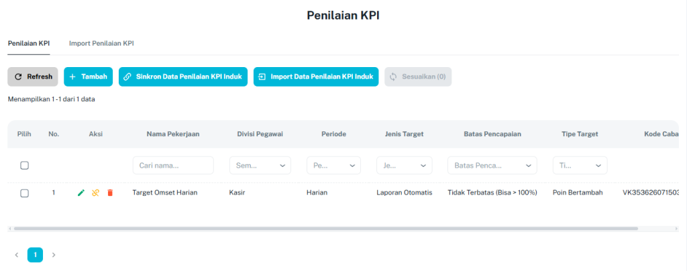Click Sinkron Data Penilaian KPI Induk
The height and width of the screenshot is (271, 687).
pyautogui.click(x=183, y=76)
